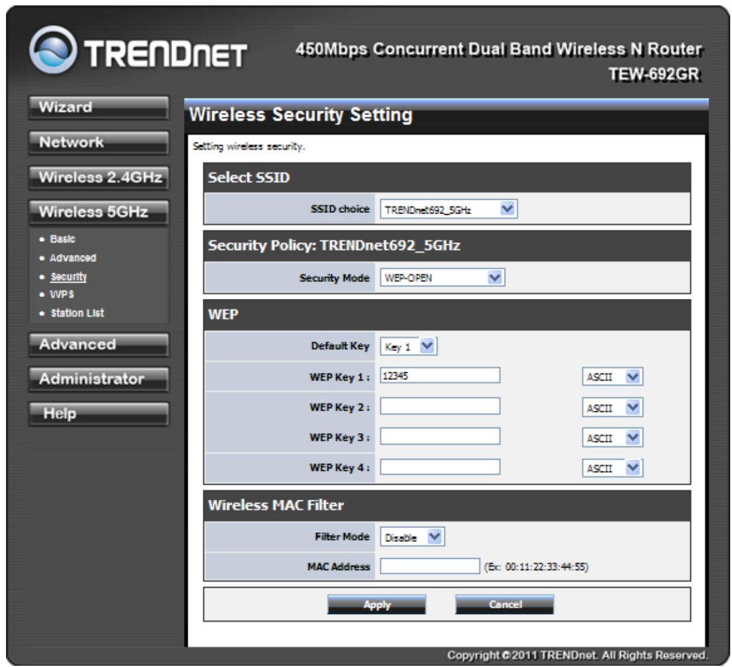This screenshot has width=732, height=667.
Task: Open WEP Key 1 ASCII format dropdown
Action: (x=612, y=377)
